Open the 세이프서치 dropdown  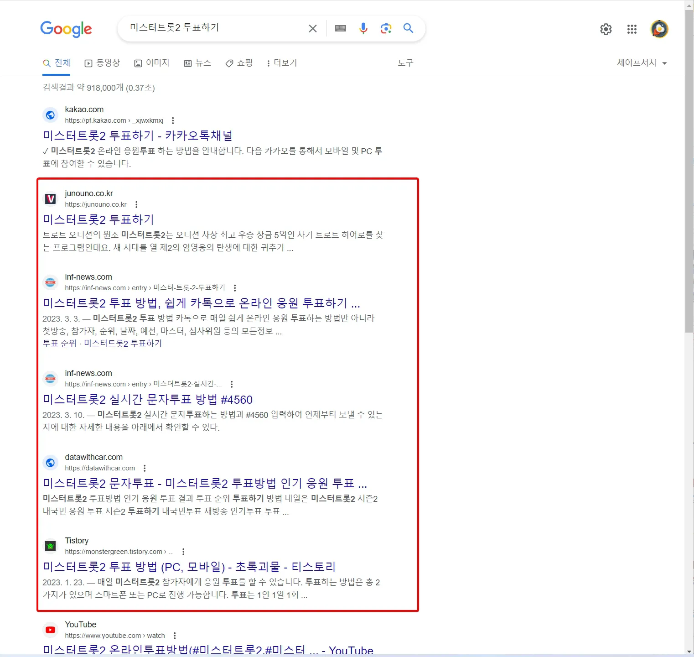pyautogui.click(x=642, y=63)
